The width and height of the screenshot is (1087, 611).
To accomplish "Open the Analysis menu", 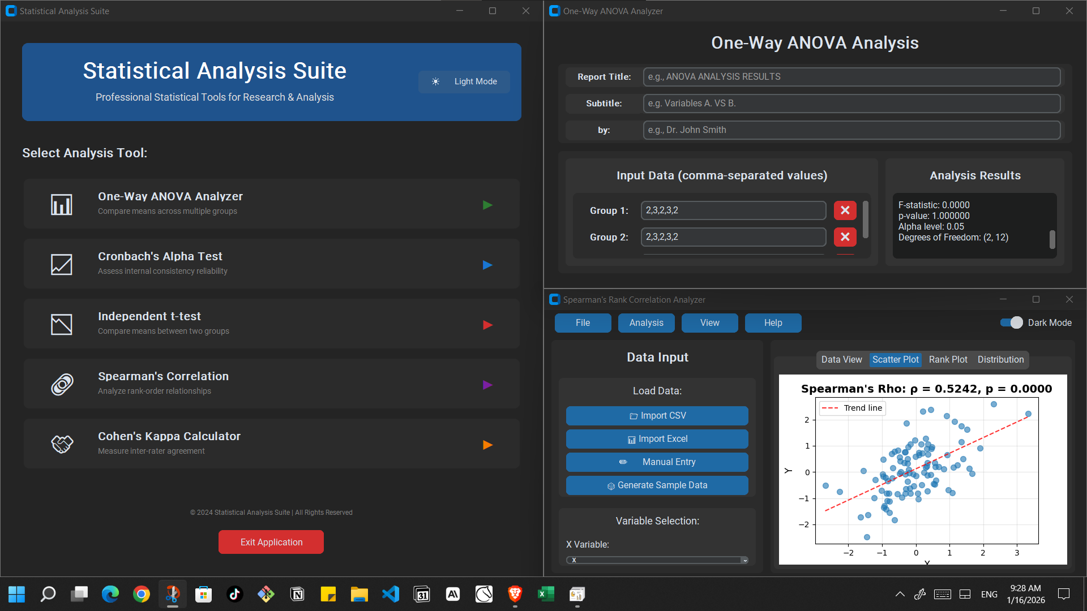I will 646,322.
